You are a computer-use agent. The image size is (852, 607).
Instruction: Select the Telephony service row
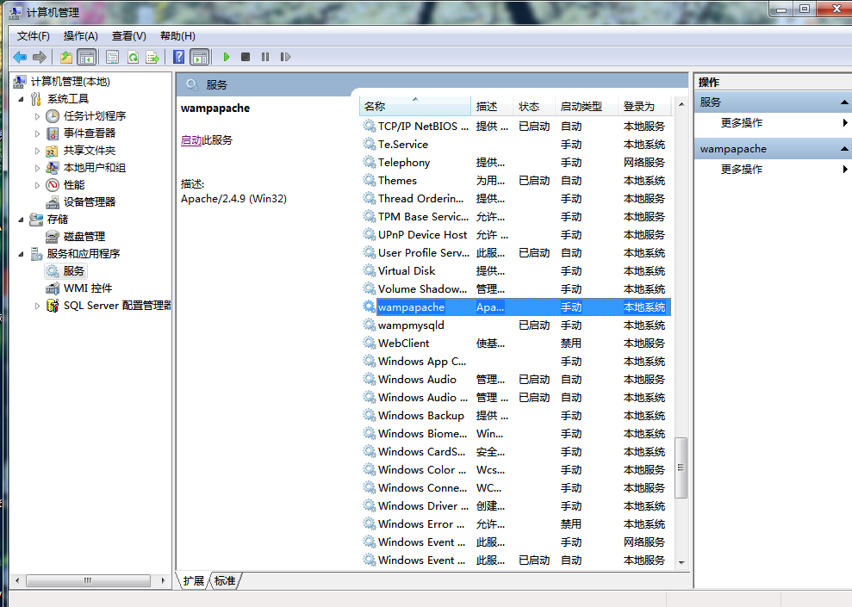516,163
